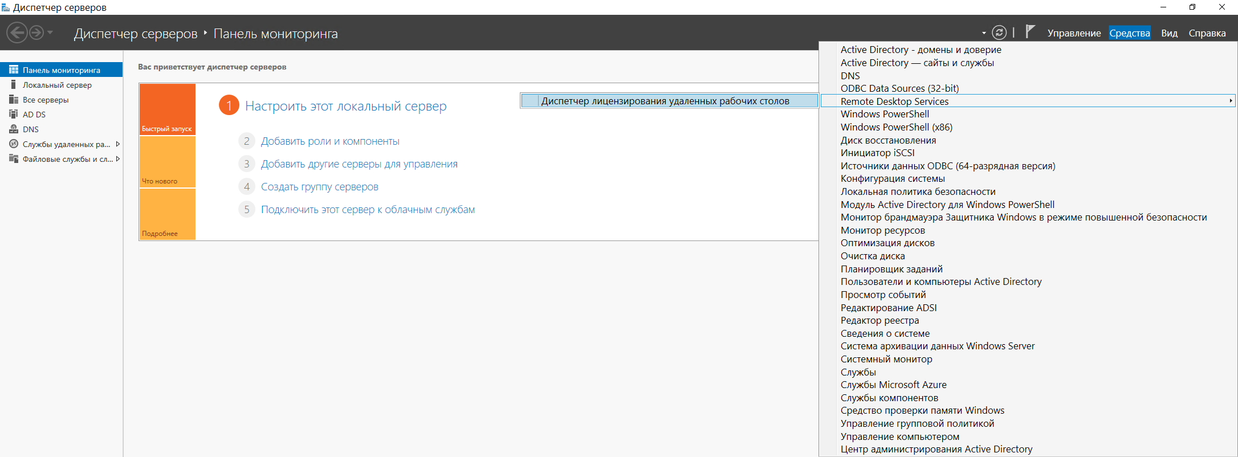Click Файловые службы icon in sidebar
Screen dimensions: 1238x457
click(x=14, y=159)
